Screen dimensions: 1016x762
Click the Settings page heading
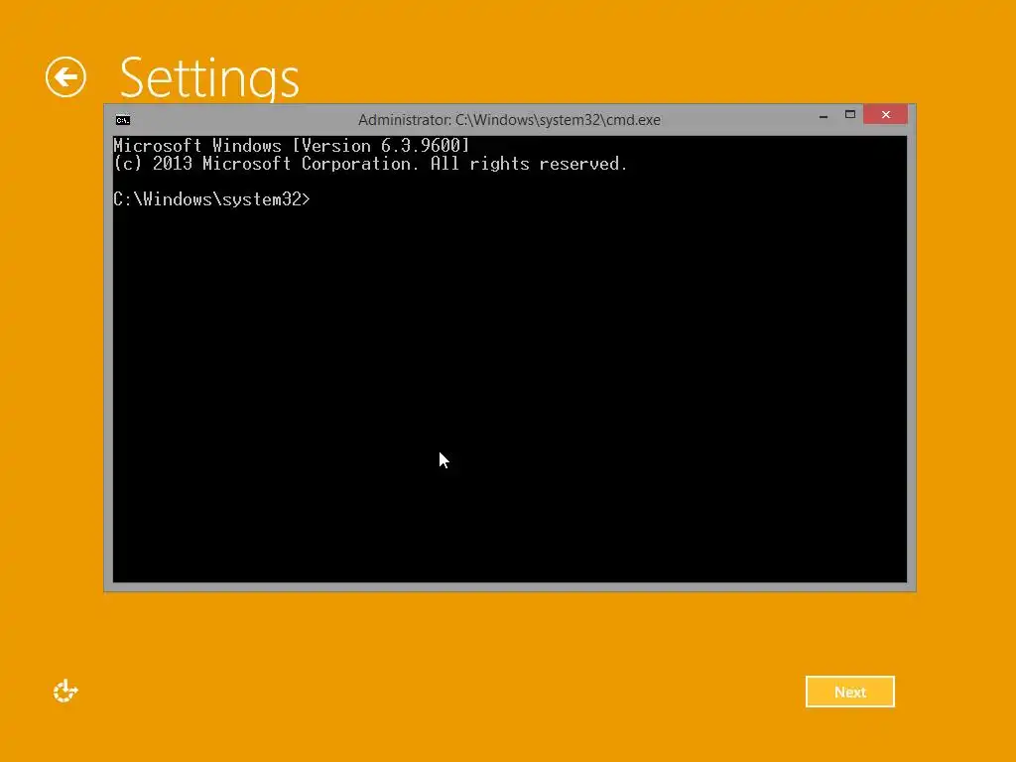[209, 78]
